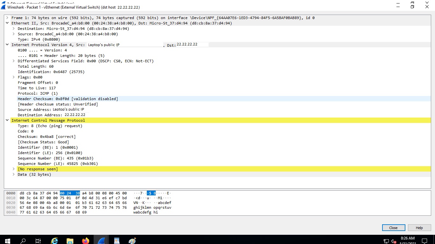Open the taskbar app icon left of Paint

pyautogui.click(x=117, y=241)
